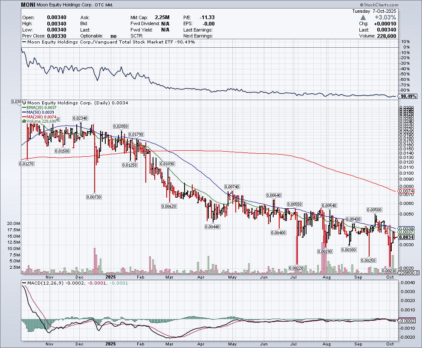Click the green 0.0037 EMA axis tag
Viewport: 422px width, 348px height.
406,232
